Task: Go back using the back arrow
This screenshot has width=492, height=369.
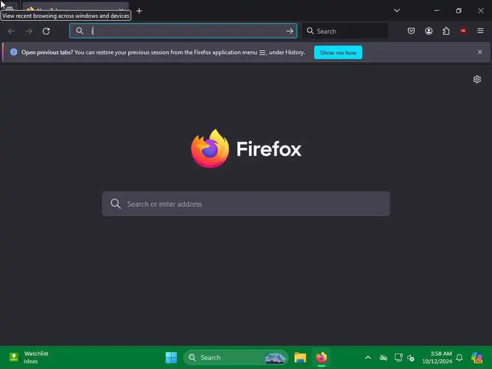Action: click(x=12, y=31)
